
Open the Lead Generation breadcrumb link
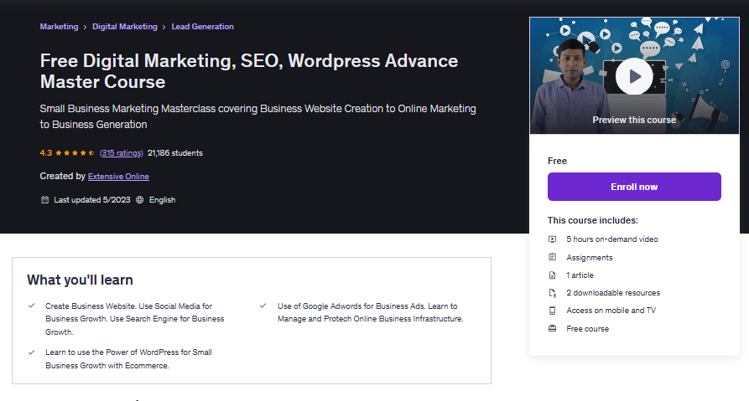click(202, 27)
